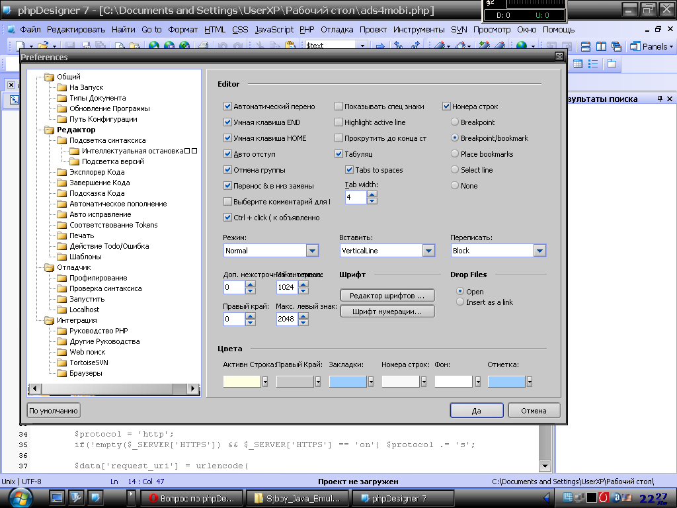
Task: Open the Инструменты menu
Action: tap(418, 30)
